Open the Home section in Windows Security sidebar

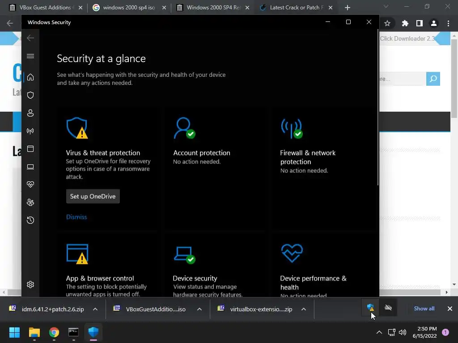[30, 77]
